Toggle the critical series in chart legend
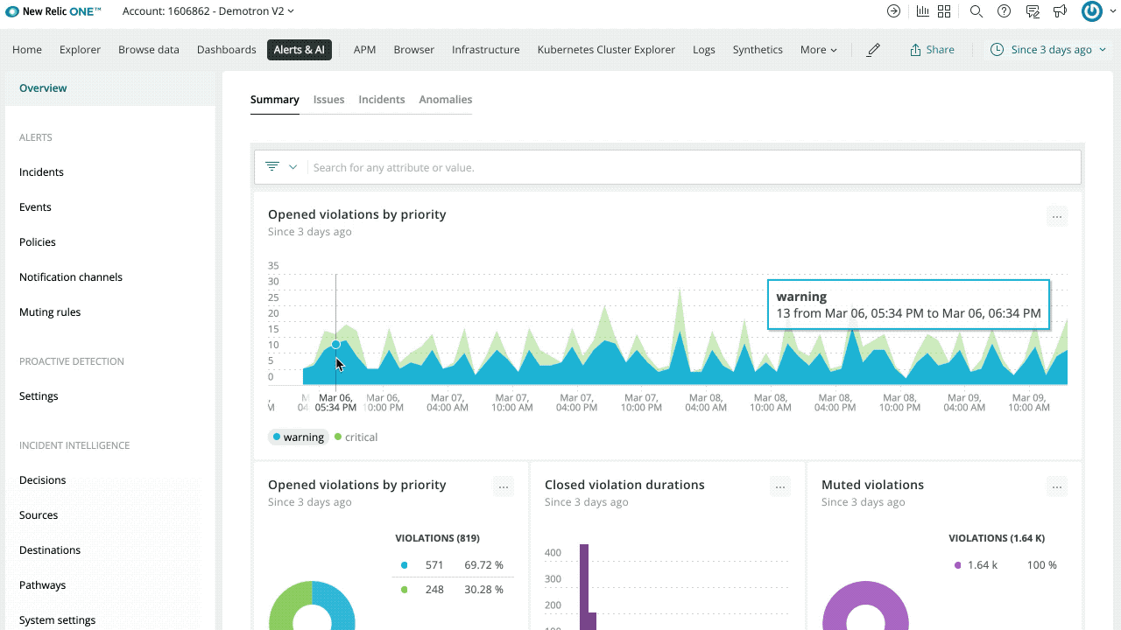Screen dimensions: 1121x630 pyautogui.click(x=356, y=437)
